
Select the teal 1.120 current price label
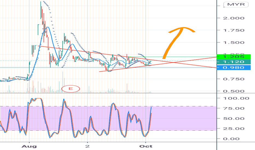234,62
